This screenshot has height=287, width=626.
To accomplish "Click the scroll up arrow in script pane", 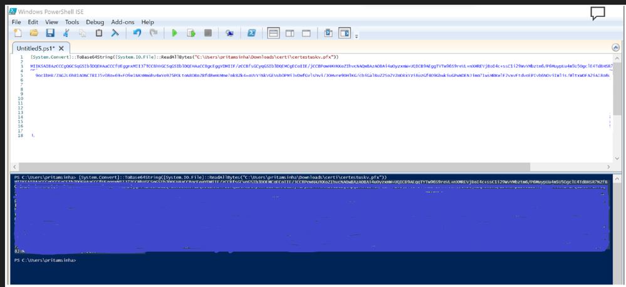I will 617,58.
